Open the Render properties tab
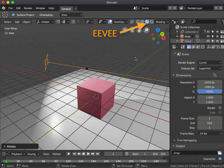The height and width of the screenshot is (168, 224). pos(189,47)
